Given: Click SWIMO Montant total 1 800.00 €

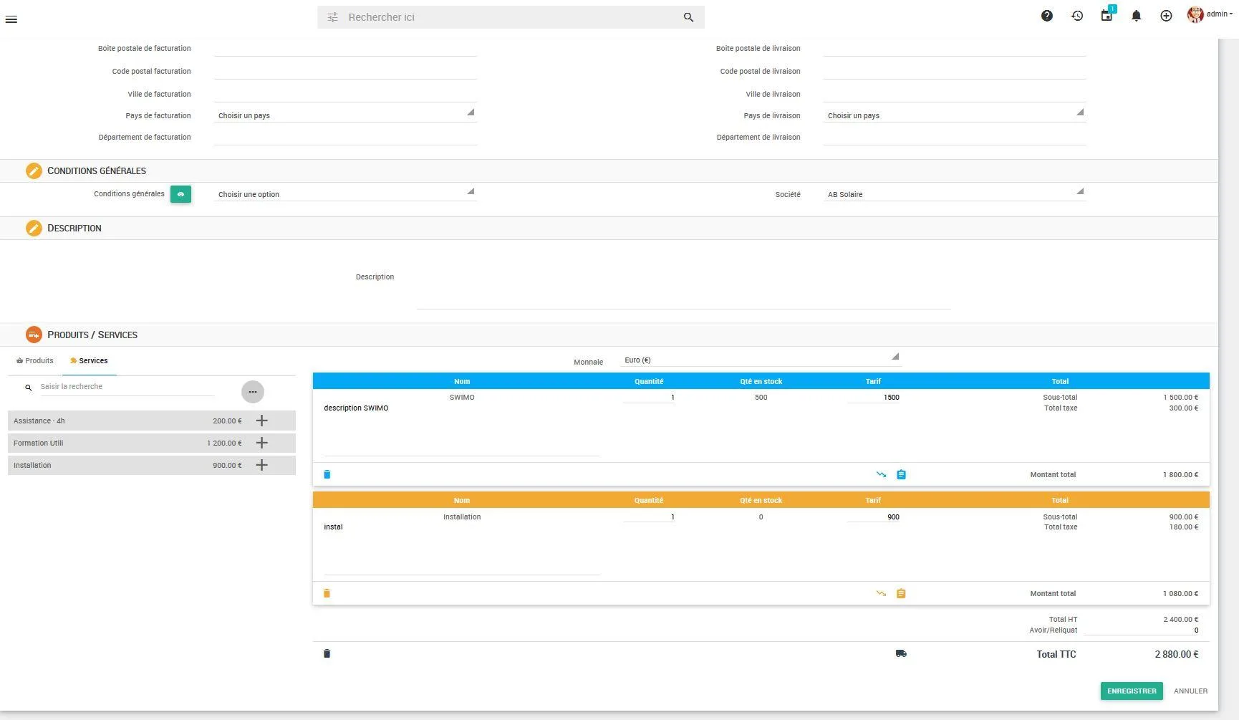Looking at the screenshot, I should pos(1181,475).
